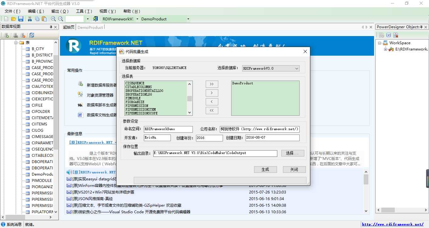Viewport: 429px width, 228px height.
Task: Switch to the 起始页 tab
Action: tap(68, 27)
